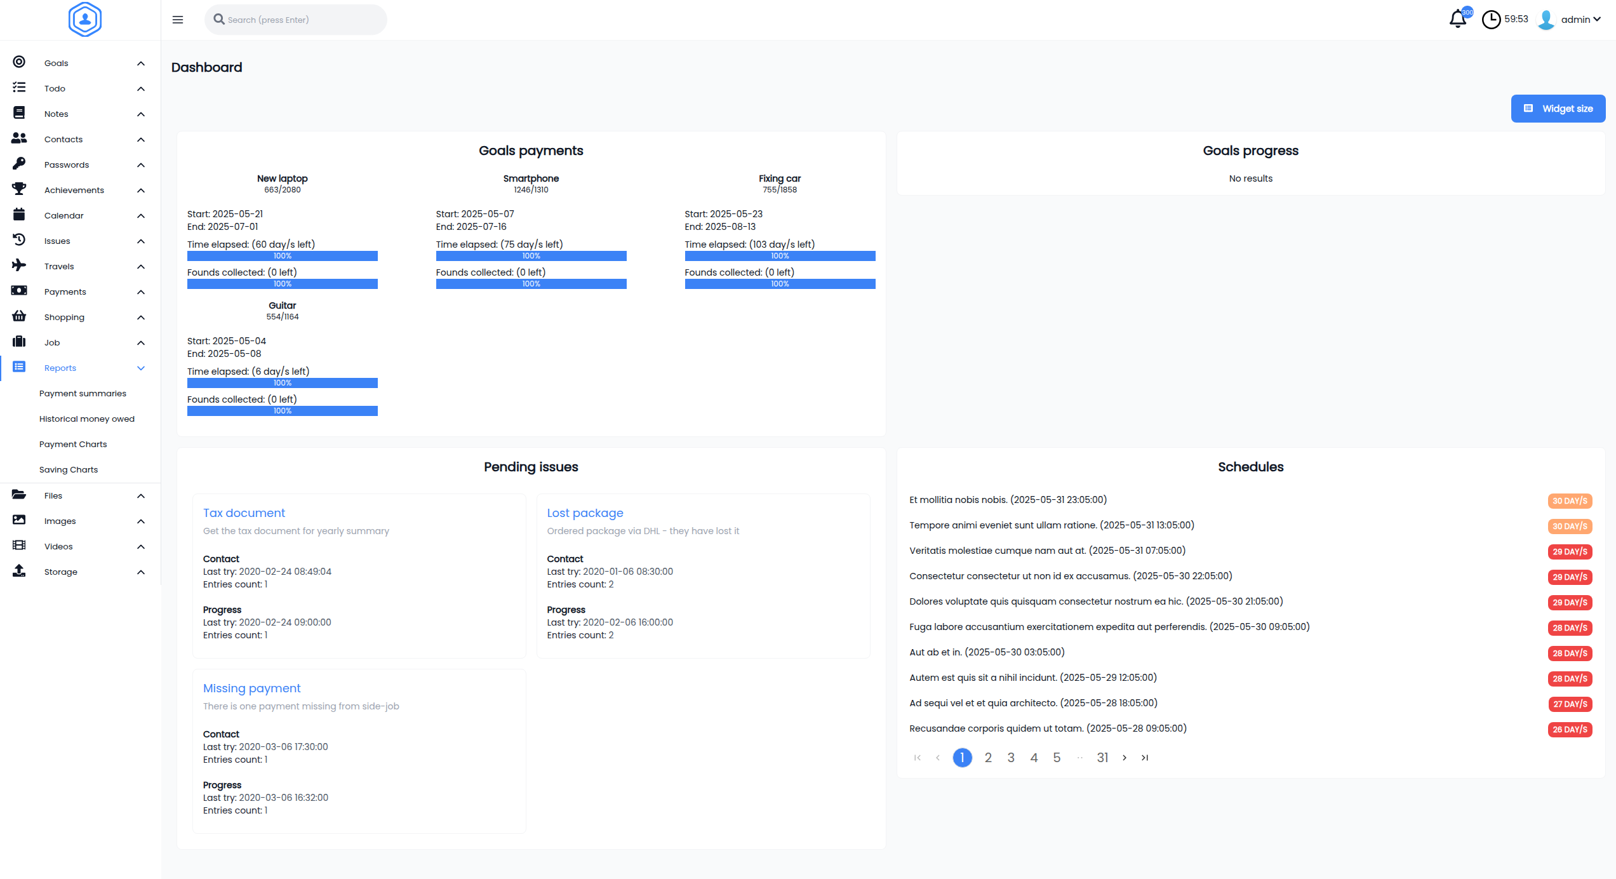Select the Goals target icon in sidebar
The height and width of the screenshot is (879, 1616).
click(x=18, y=62)
